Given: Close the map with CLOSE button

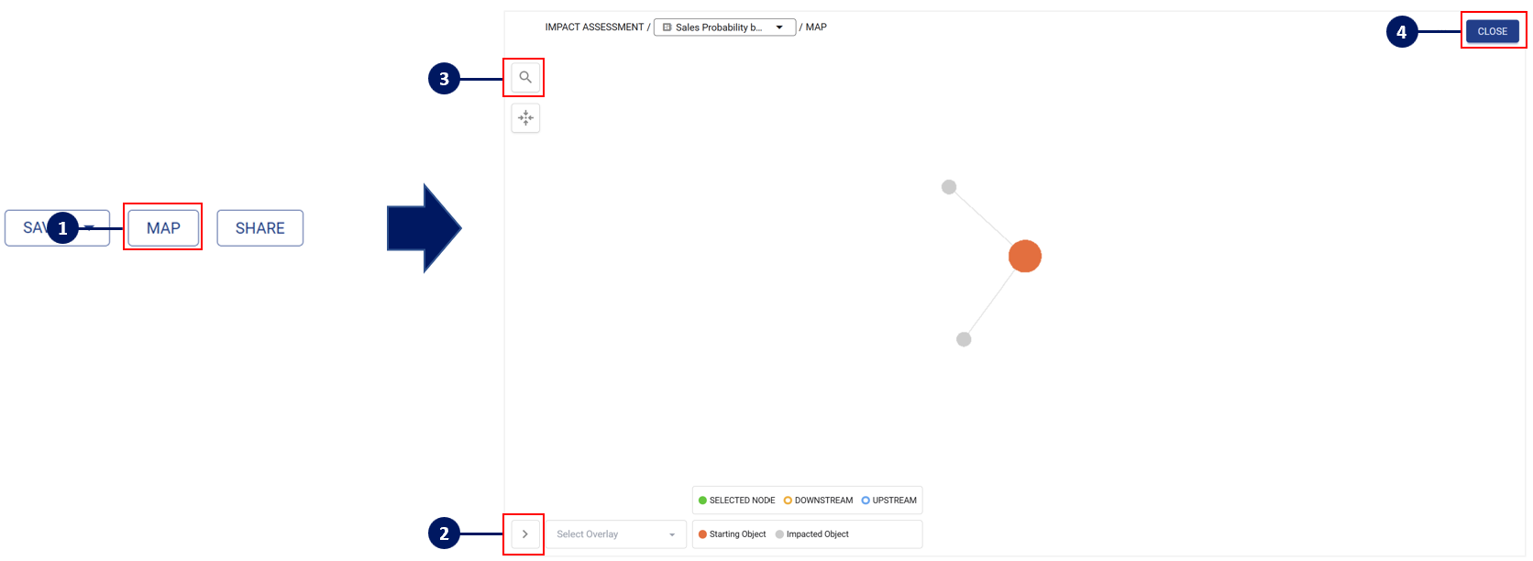Looking at the screenshot, I should click(1492, 31).
